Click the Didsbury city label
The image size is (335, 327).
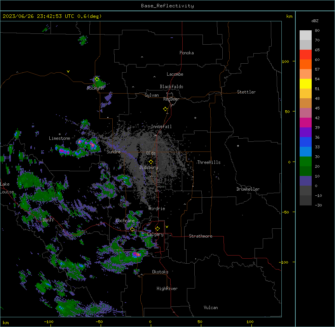(149, 167)
